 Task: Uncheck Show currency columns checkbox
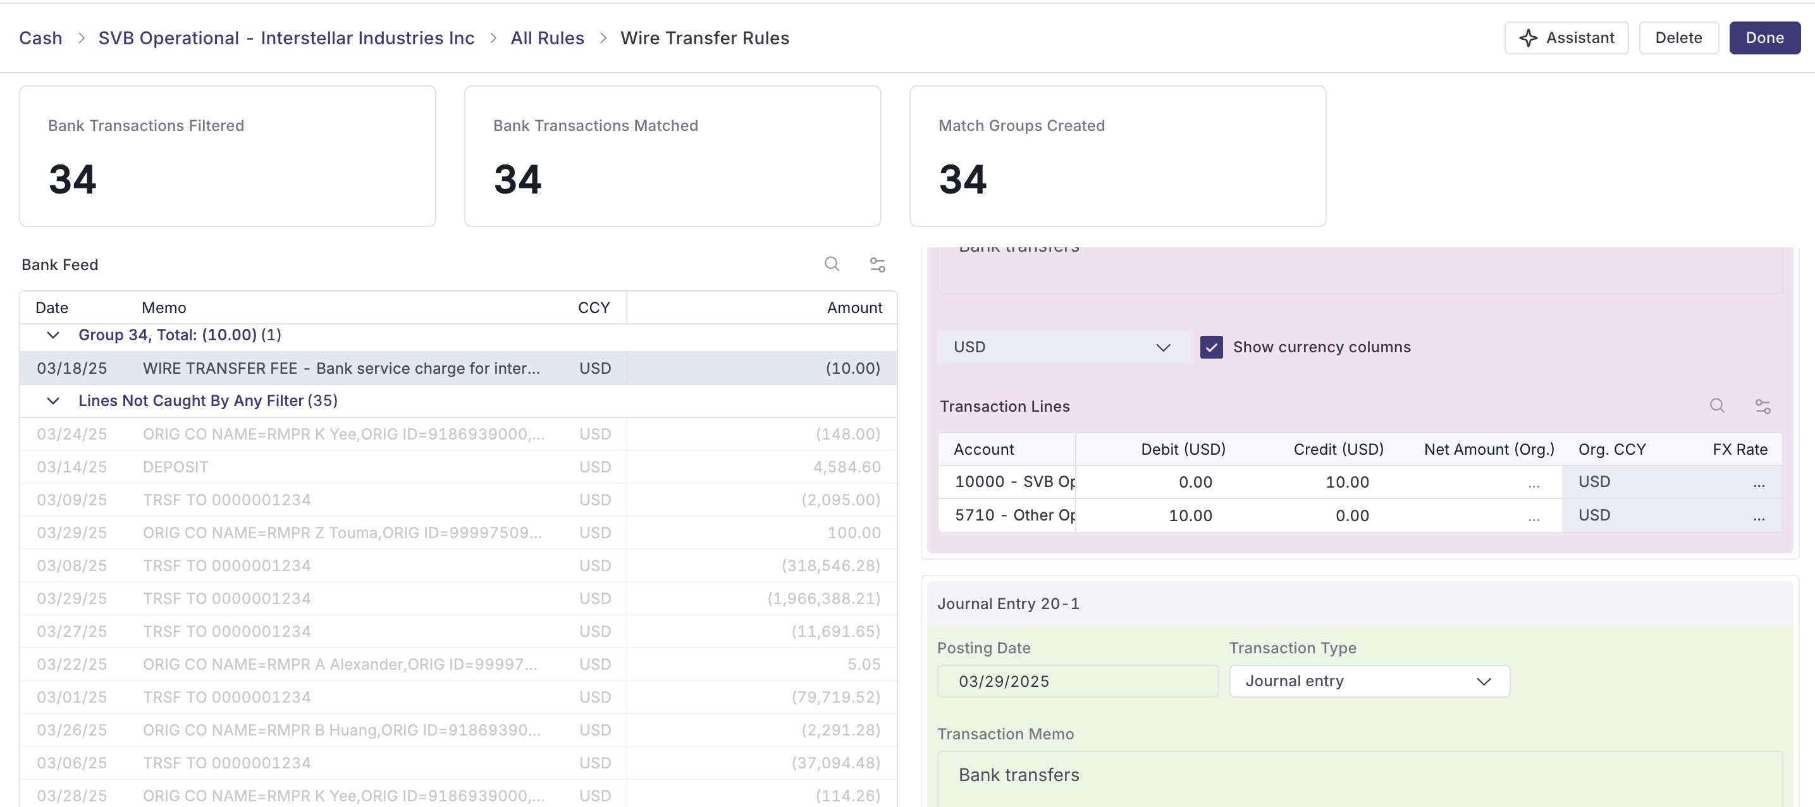(1211, 347)
